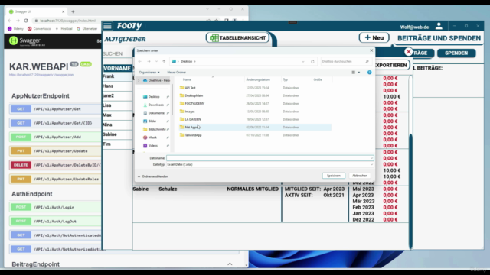Sort files by Größe column
The width and height of the screenshot is (490, 275).
[318, 79]
